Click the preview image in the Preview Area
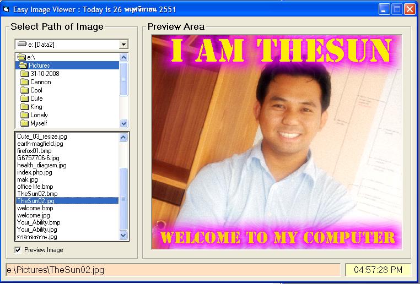This screenshot has height=284, width=420. pyautogui.click(x=277, y=142)
